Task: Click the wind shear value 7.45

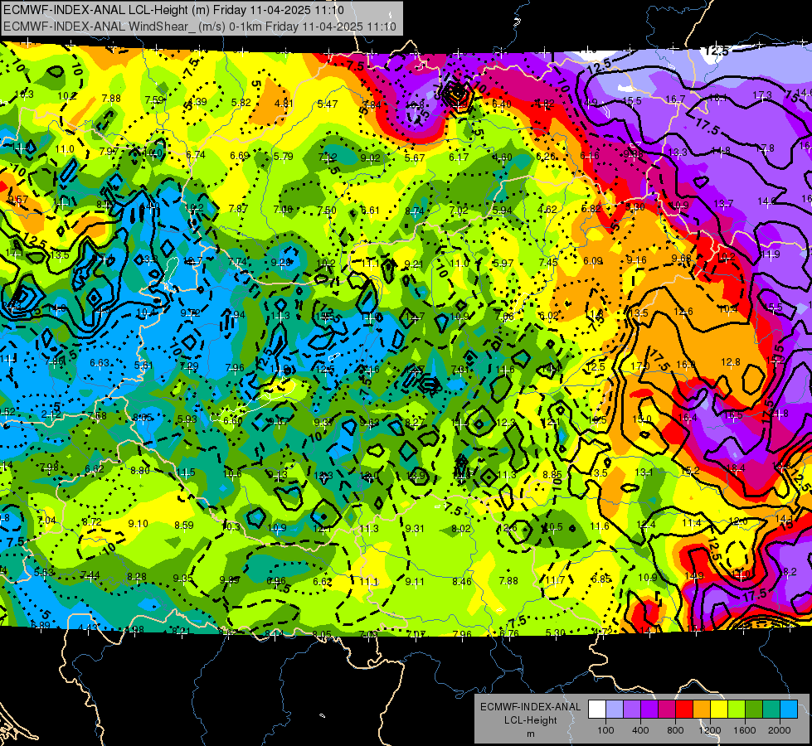Action: tap(548, 262)
